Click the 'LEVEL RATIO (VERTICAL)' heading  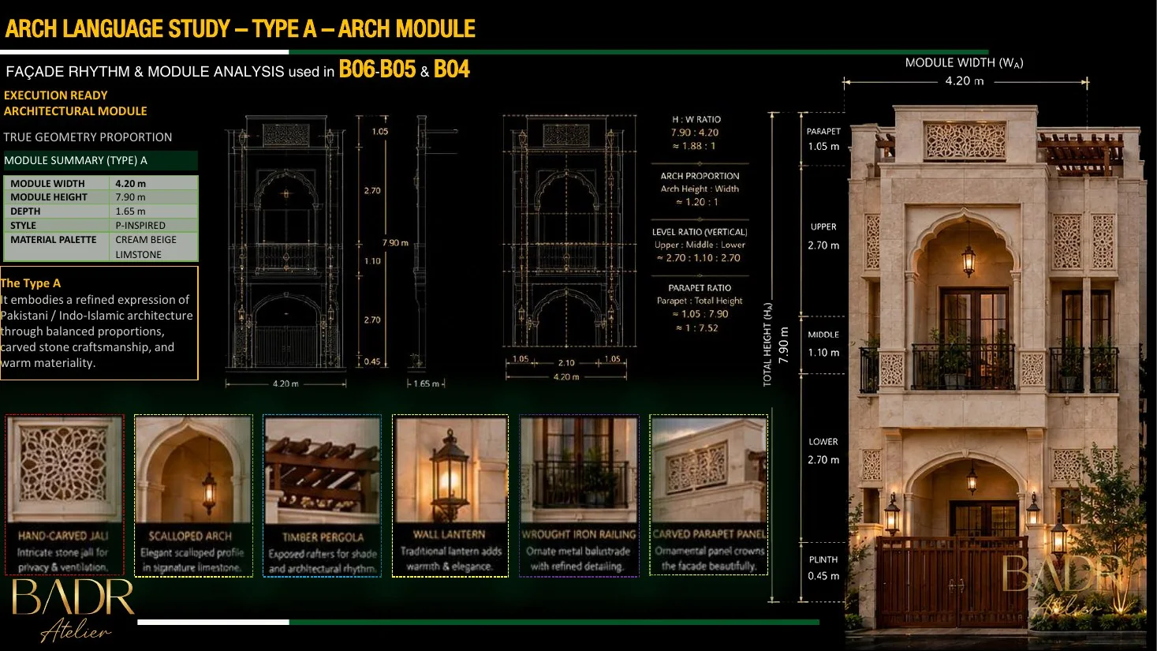point(700,233)
